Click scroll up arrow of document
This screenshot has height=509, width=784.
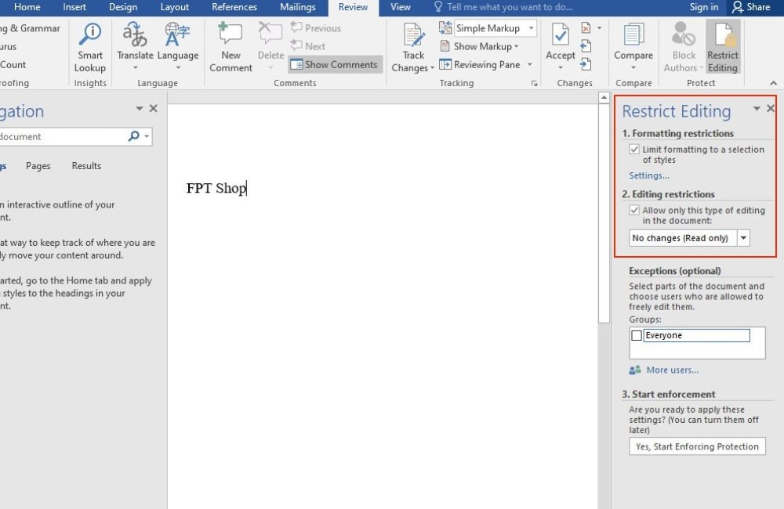pyautogui.click(x=604, y=97)
